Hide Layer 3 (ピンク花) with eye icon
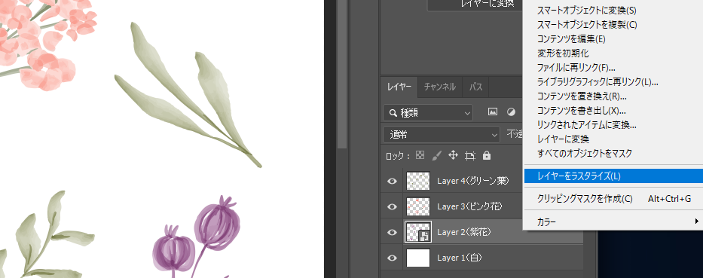Image resolution: width=703 pixels, height=278 pixels. click(393, 206)
